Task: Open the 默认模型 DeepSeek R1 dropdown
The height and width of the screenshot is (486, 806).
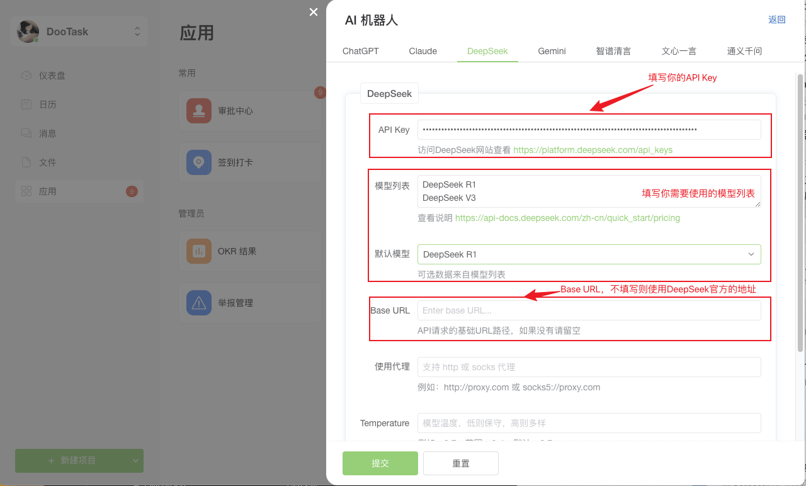Action: click(x=589, y=254)
